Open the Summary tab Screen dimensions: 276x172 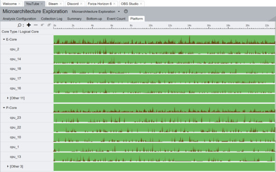(74, 19)
